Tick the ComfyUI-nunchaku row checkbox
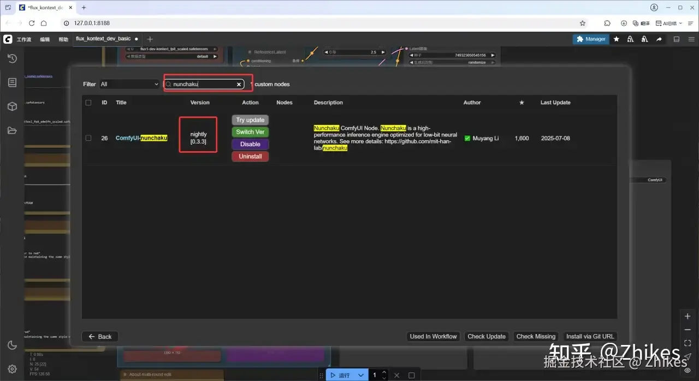This screenshot has height=381, width=699. click(88, 138)
